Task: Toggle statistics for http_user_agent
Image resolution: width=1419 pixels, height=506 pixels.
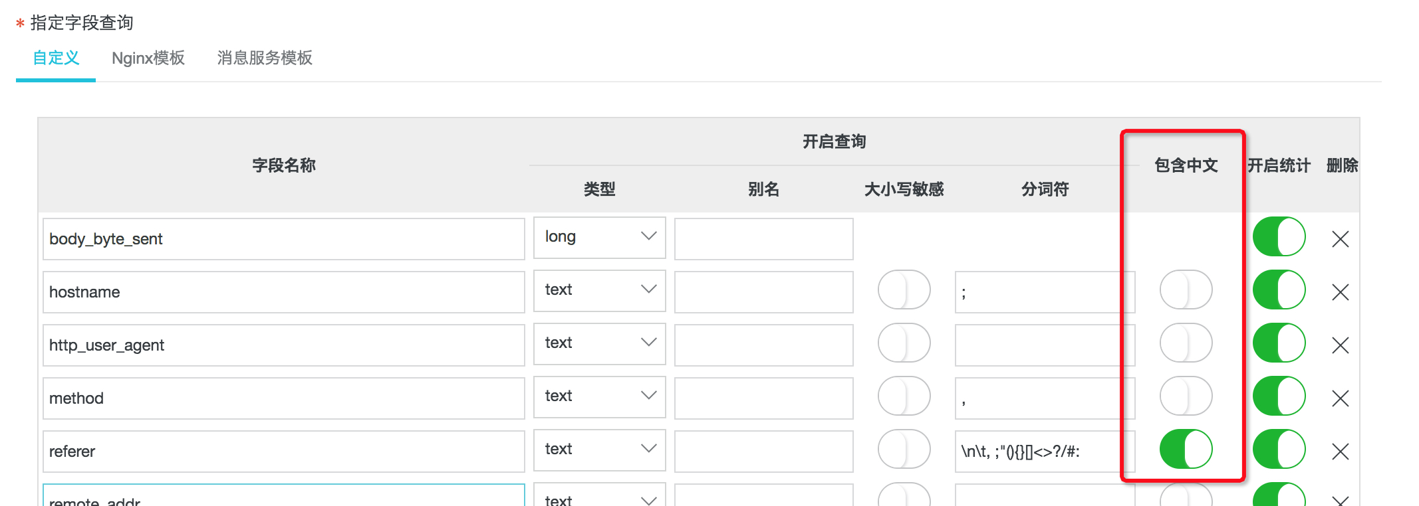Action: click(x=1279, y=343)
